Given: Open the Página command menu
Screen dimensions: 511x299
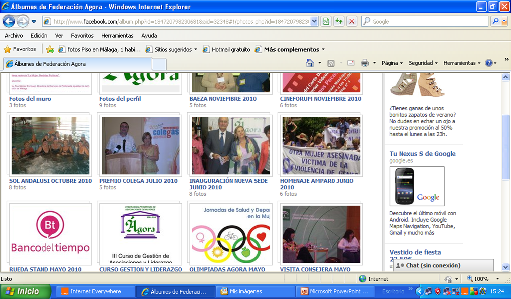Looking at the screenshot, I should [x=392, y=63].
